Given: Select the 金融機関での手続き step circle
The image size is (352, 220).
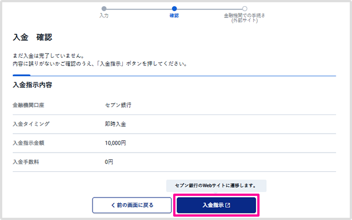Looking at the screenshot, I should pos(245,9).
